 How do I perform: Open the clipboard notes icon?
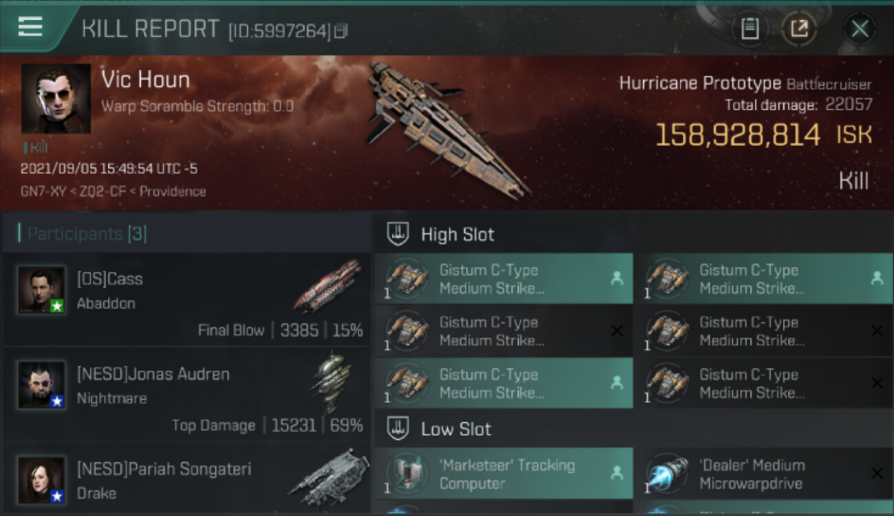click(x=750, y=28)
